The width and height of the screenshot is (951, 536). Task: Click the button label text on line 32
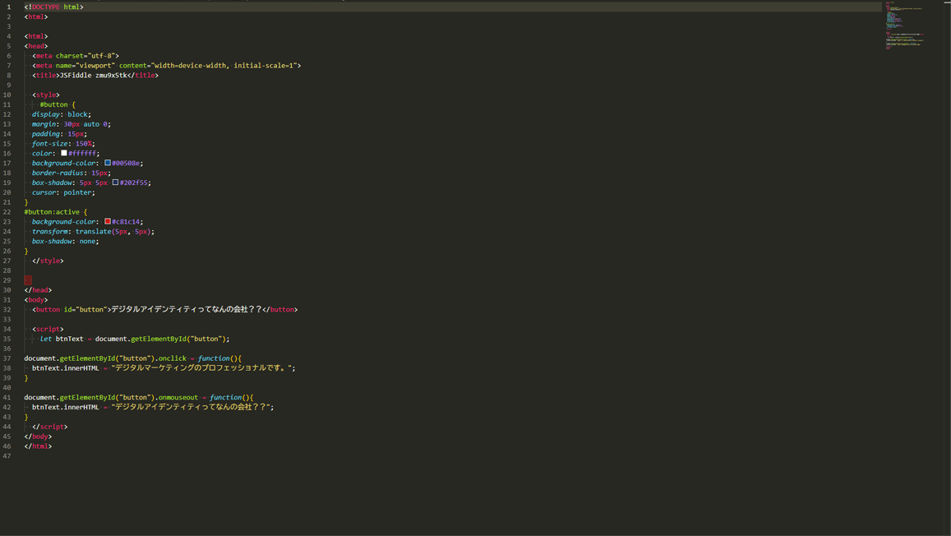[x=187, y=309]
